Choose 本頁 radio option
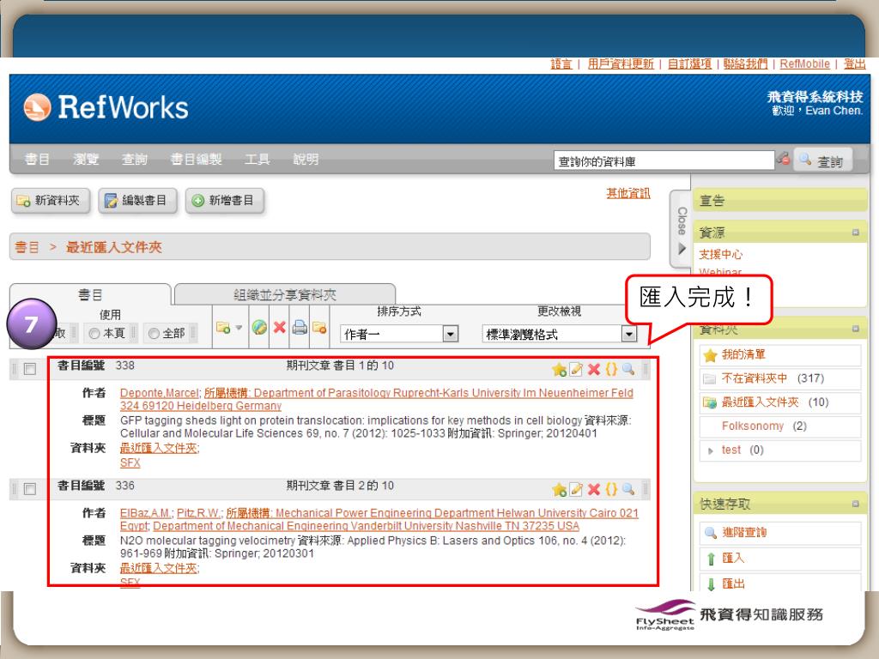This screenshot has height=659, width=879. click(x=94, y=334)
